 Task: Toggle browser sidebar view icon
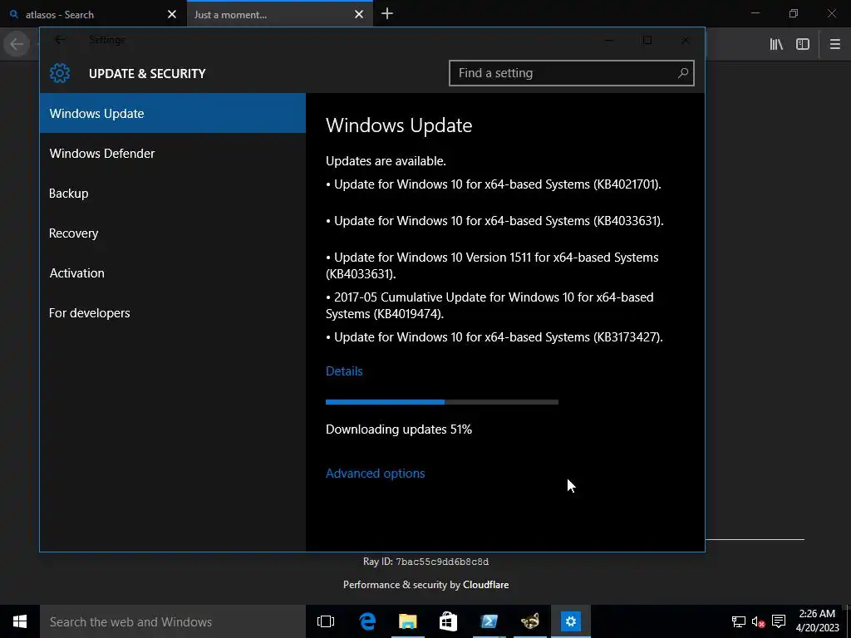point(803,45)
